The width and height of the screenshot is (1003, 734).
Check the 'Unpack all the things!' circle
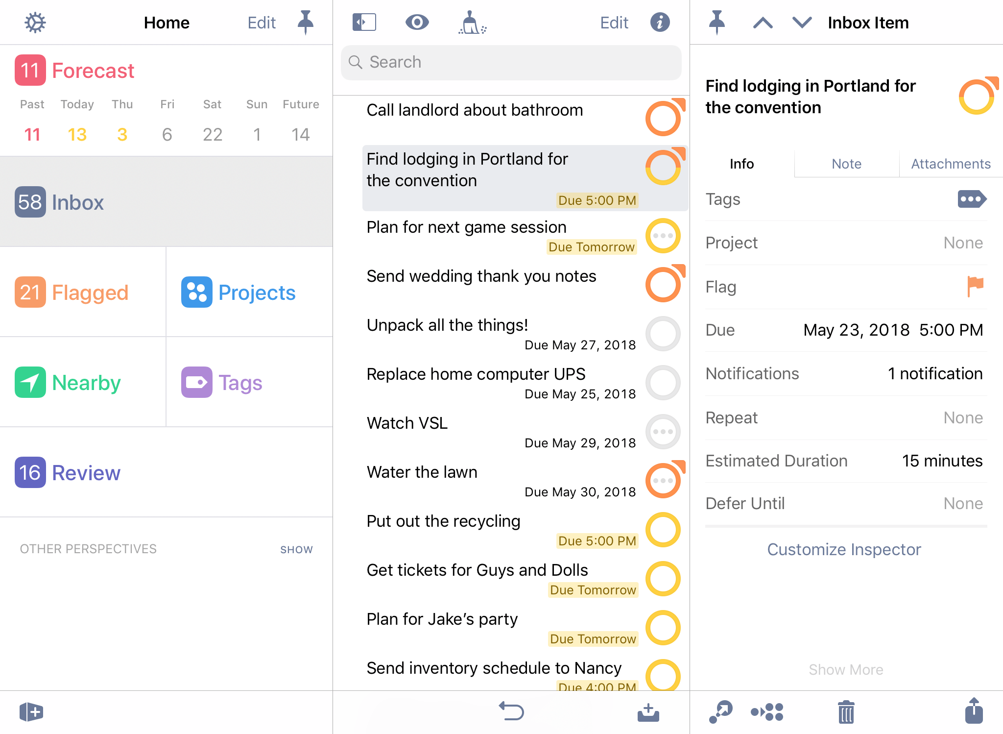click(663, 334)
